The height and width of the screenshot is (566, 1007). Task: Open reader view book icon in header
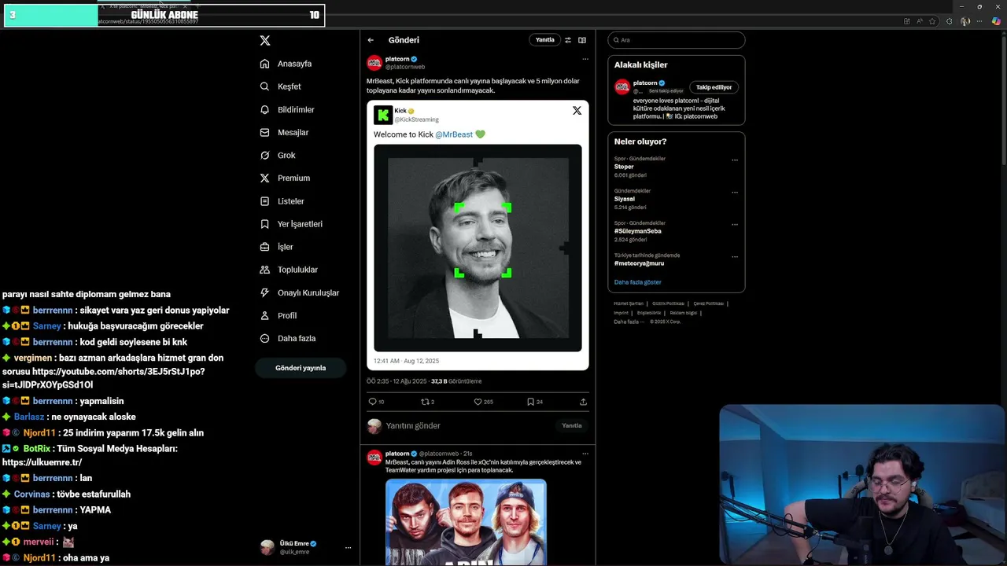(582, 40)
